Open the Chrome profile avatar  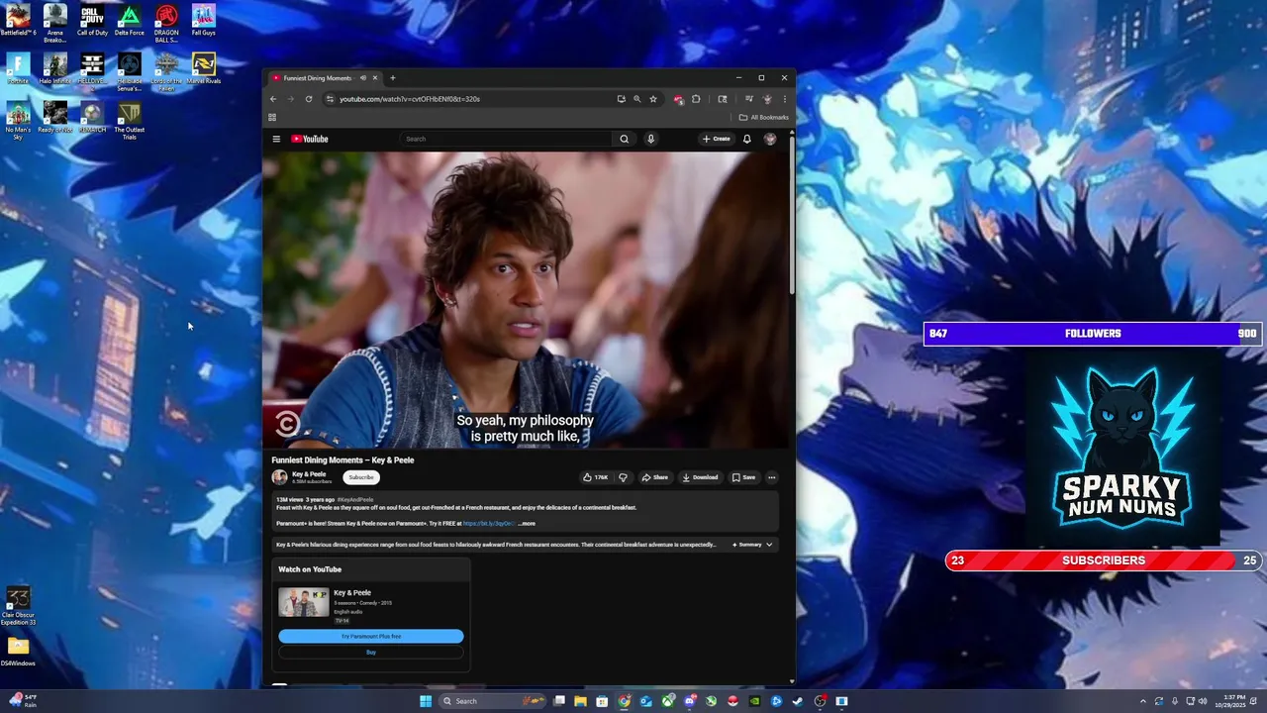767,99
